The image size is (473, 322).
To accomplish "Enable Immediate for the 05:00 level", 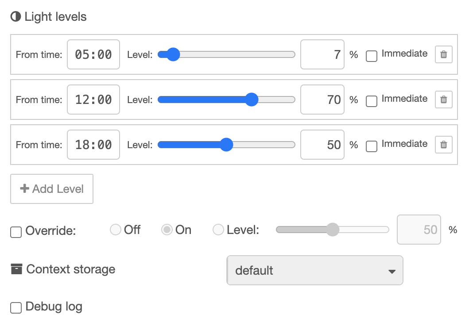I will click(x=371, y=57).
